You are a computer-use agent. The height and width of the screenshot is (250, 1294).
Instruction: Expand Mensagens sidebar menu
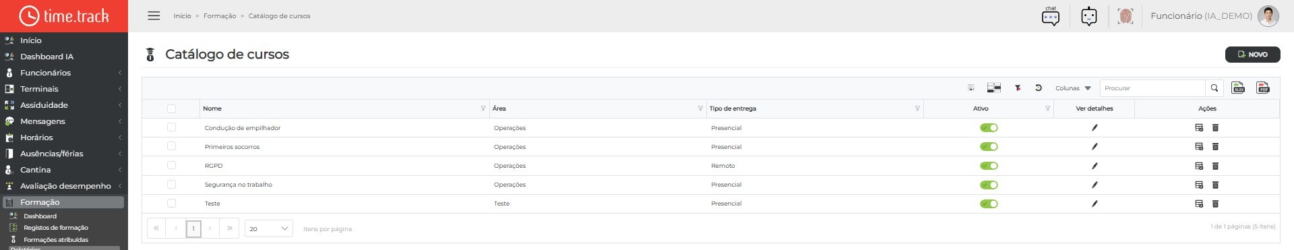coord(64,121)
